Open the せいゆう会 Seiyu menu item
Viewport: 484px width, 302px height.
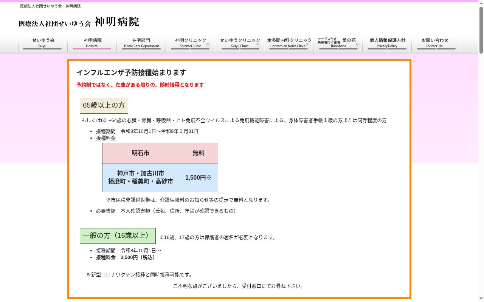(x=43, y=43)
